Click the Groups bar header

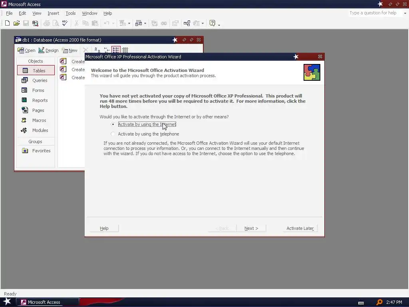click(36, 142)
